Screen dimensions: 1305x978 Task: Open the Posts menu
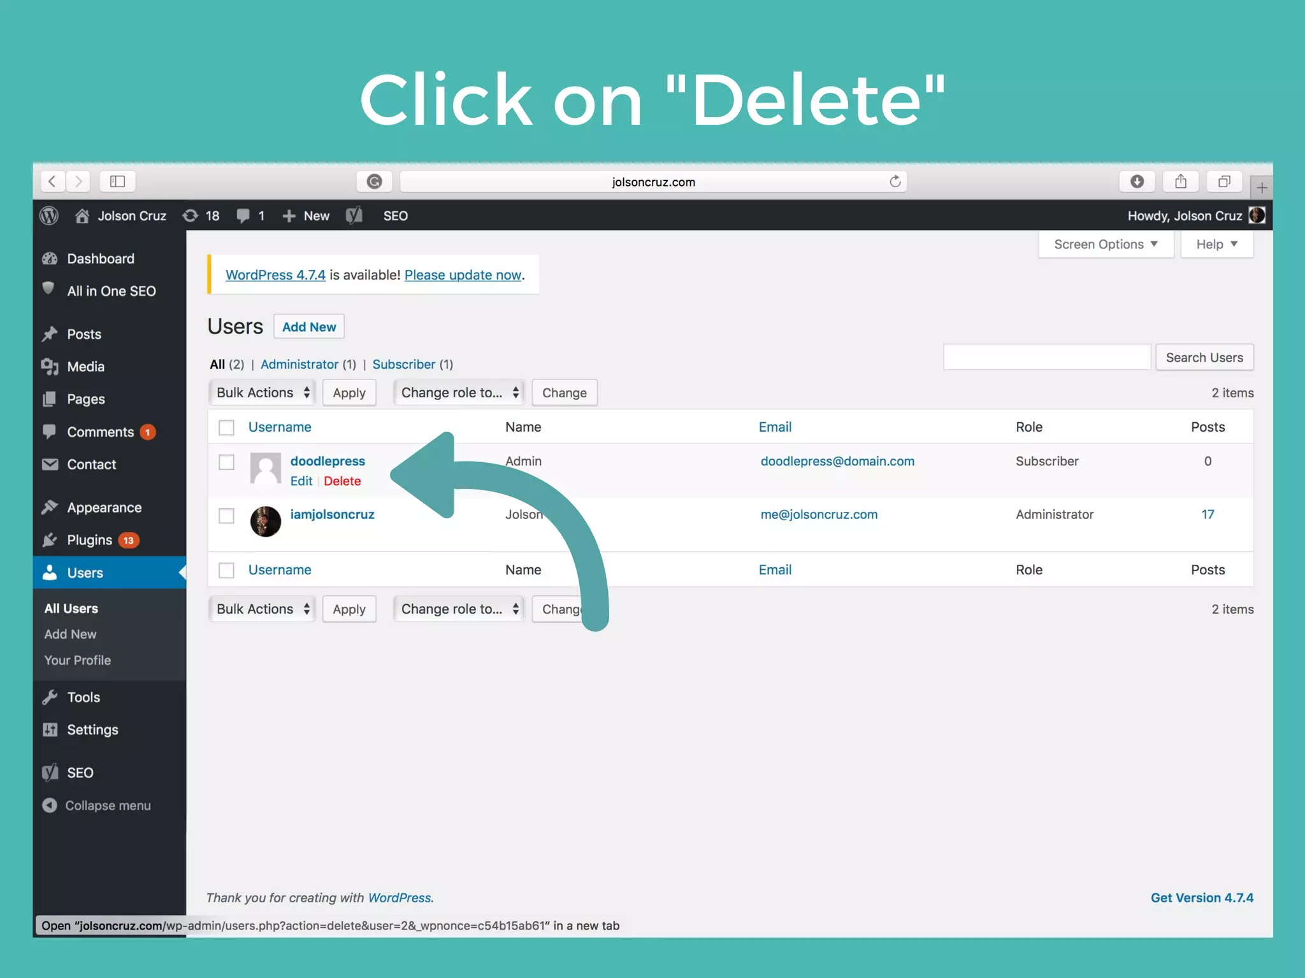click(x=84, y=334)
